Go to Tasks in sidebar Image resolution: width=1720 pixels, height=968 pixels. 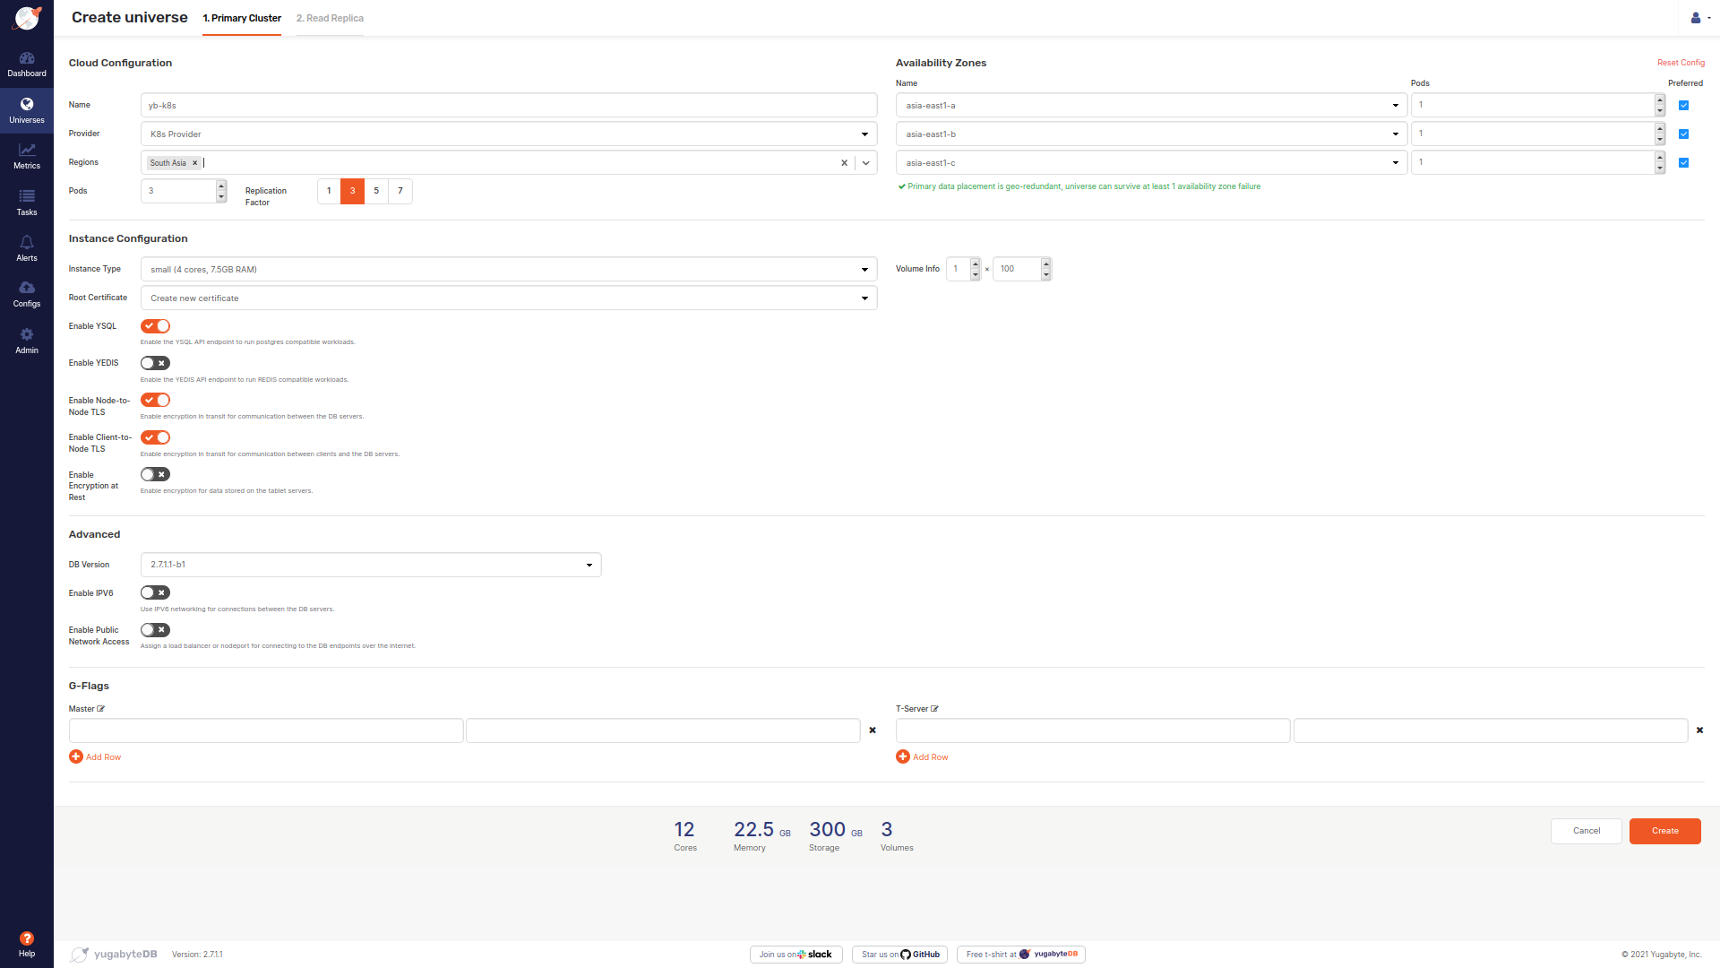27,203
